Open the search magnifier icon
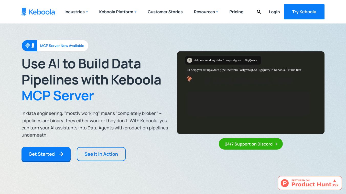The height and width of the screenshot is (194, 346). pos(259,12)
